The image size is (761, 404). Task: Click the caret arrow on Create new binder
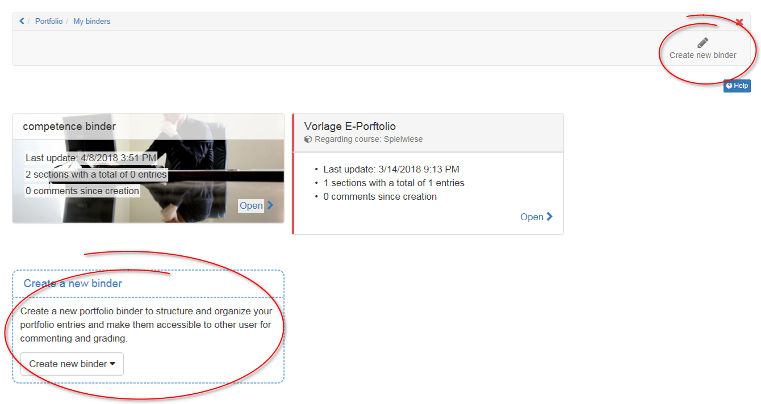[113, 364]
